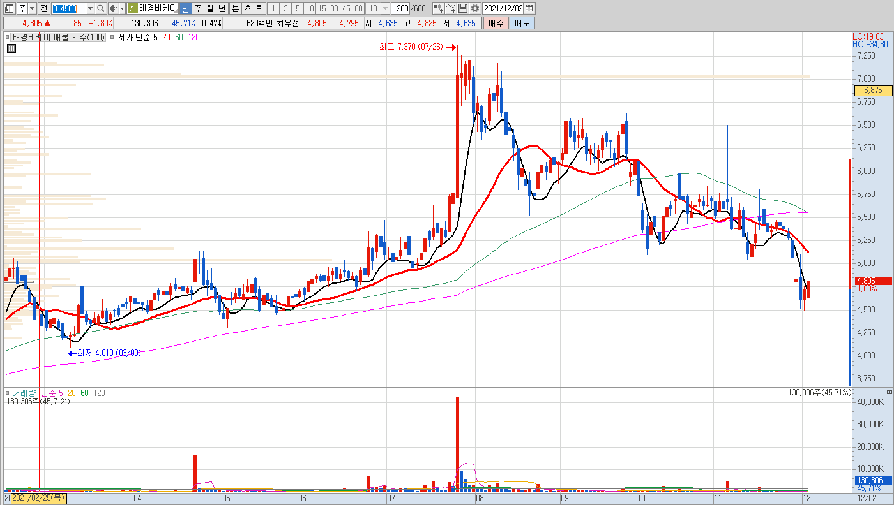Viewport: 894px width, 505px height.
Task: Choose the 5 interval button
Action: (298, 8)
